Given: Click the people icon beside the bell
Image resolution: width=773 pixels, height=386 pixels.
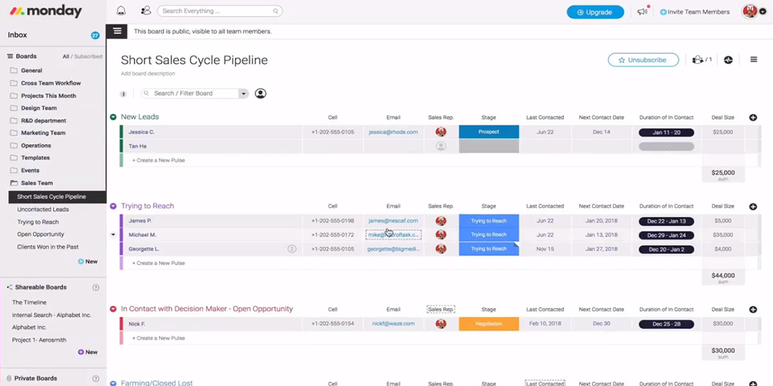Looking at the screenshot, I should point(146,11).
